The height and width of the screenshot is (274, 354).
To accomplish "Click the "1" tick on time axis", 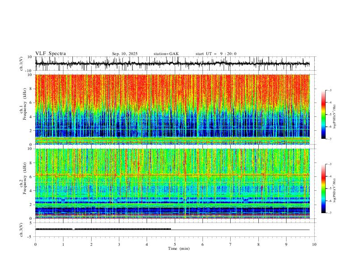I will click(63, 244).
